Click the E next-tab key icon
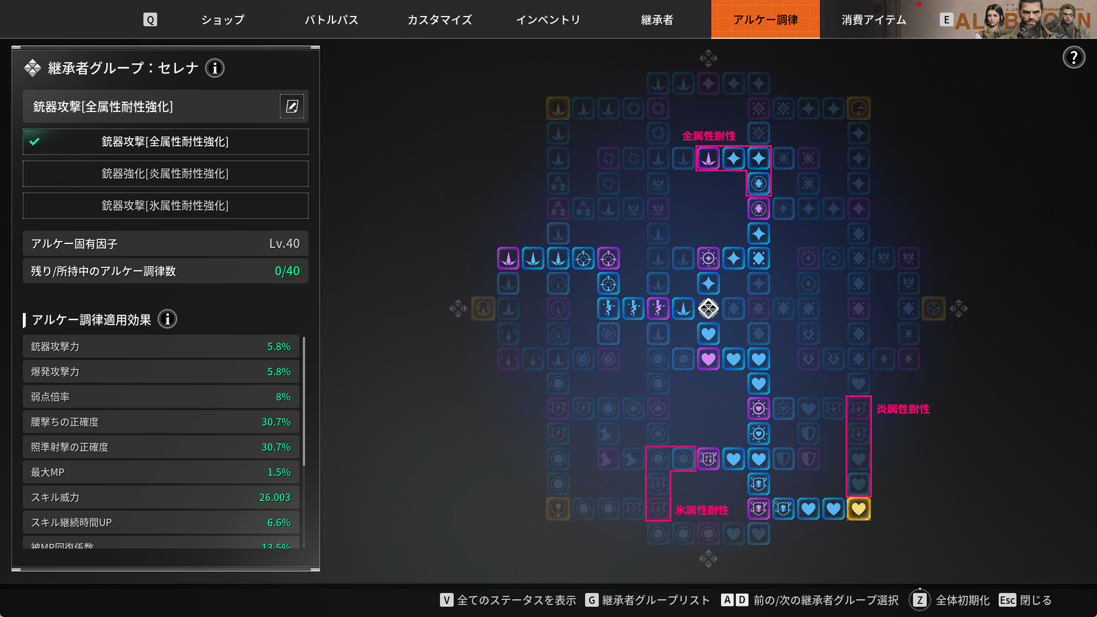Screen dimensions: 1097x617 click(x=946, y=20)
